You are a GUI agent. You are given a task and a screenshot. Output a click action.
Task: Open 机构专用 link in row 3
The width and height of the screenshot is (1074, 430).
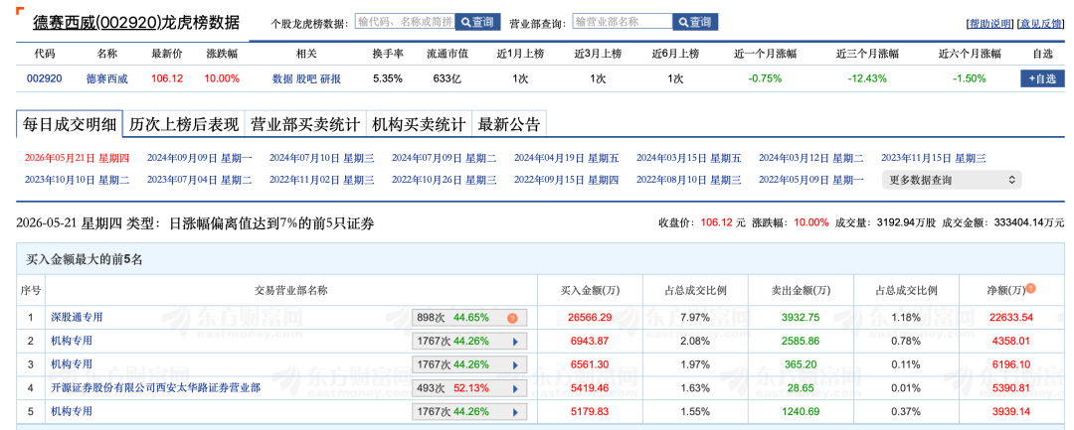click(x=72, y=364)
